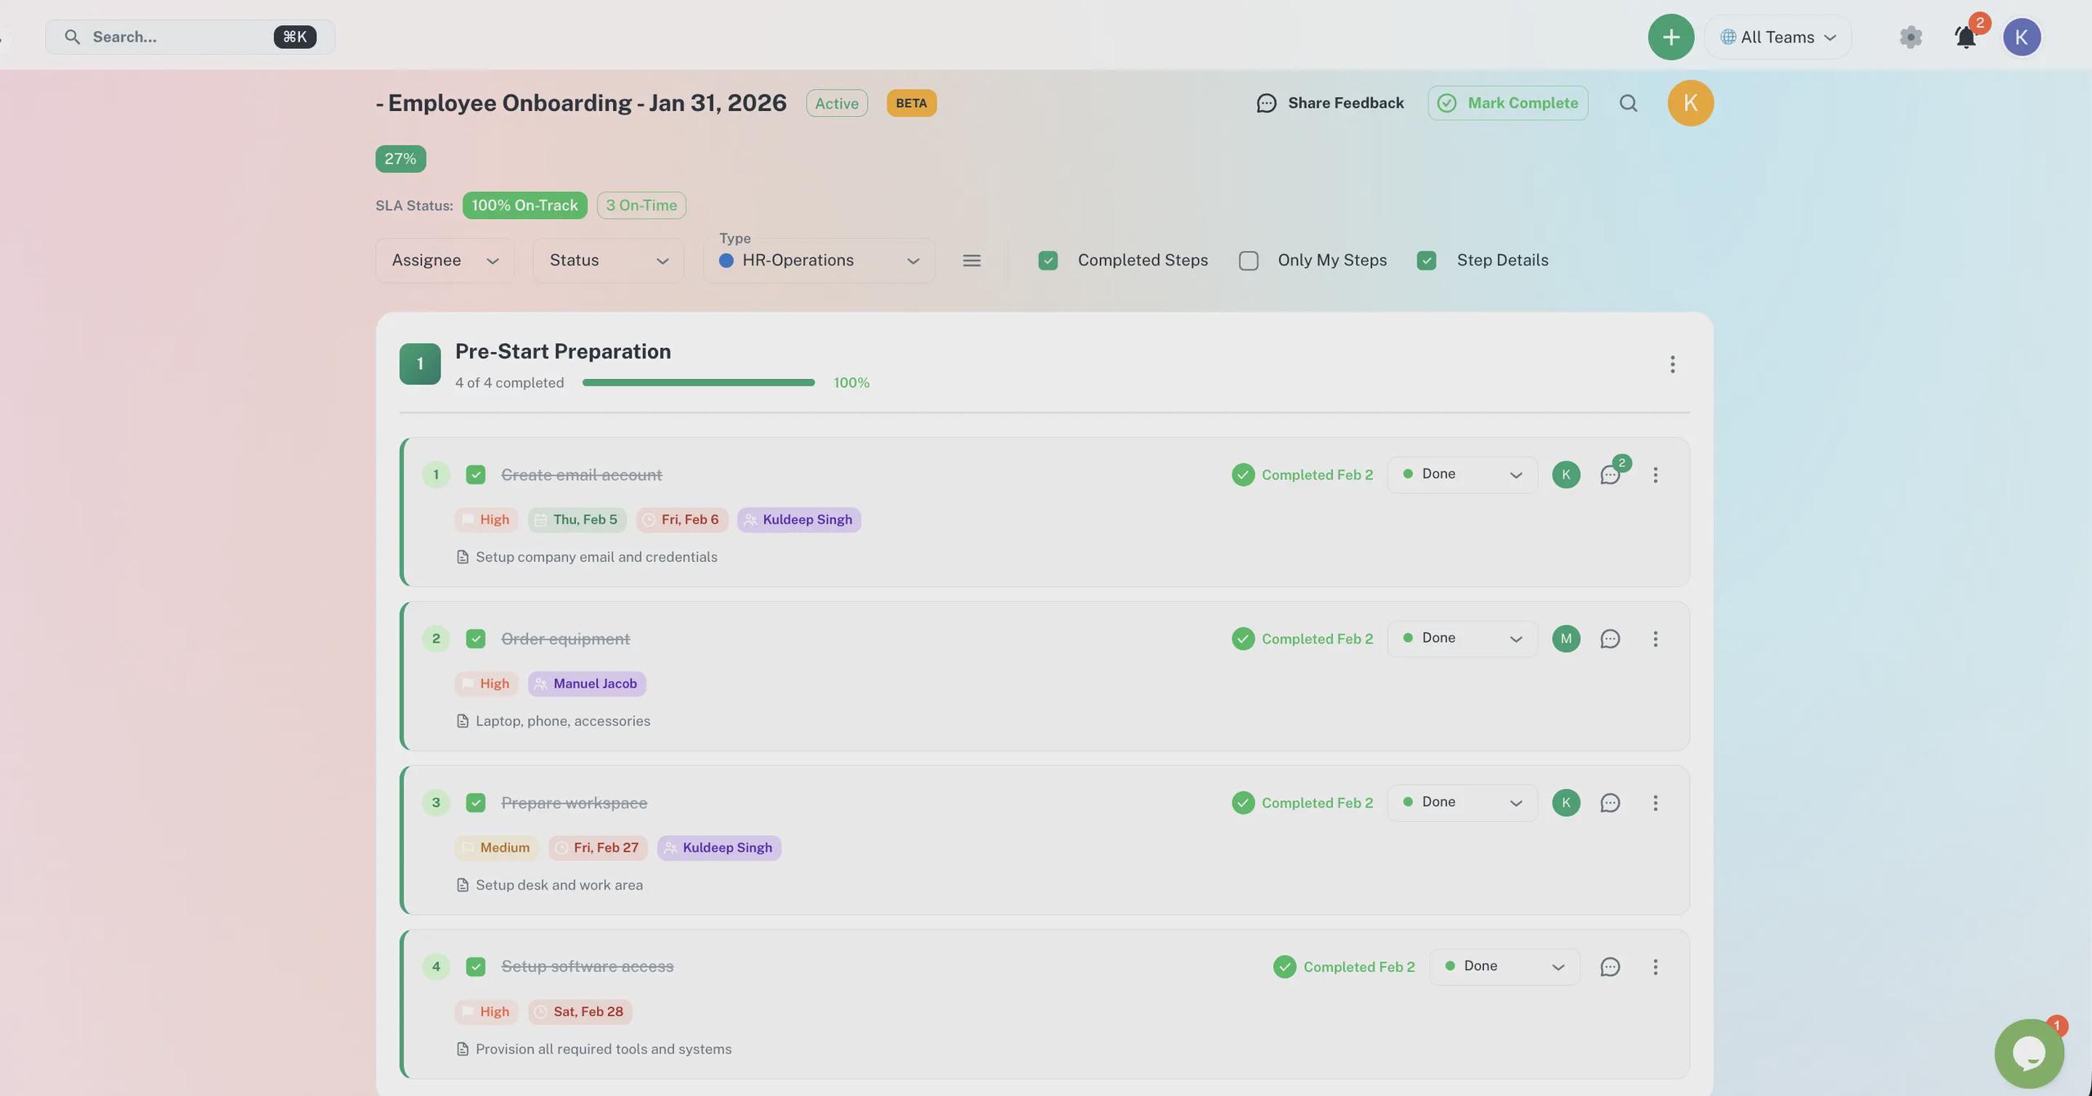This screenshot has width=2092, height=1096.
Task: Uncheck the Completed Steps checkbox
Action: pyautogui.click(x=1048, y=261)
